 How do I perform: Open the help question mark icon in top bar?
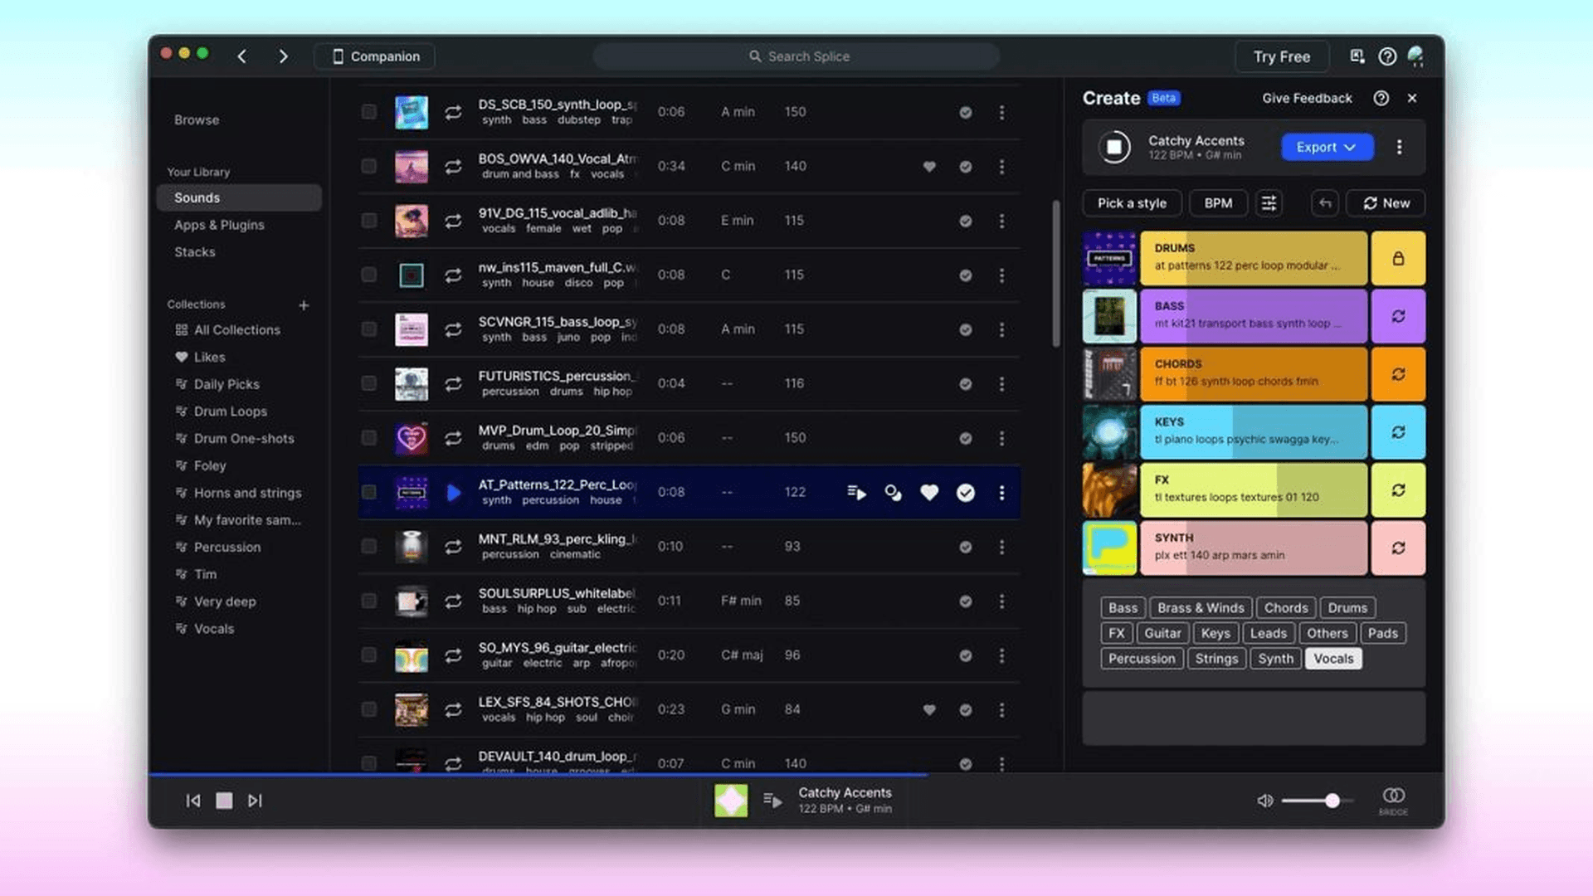point(1387,56)
